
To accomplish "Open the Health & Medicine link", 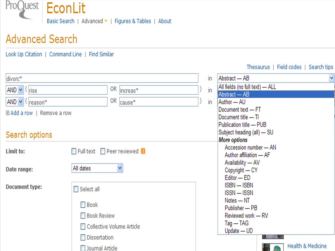I will point(307,246).
